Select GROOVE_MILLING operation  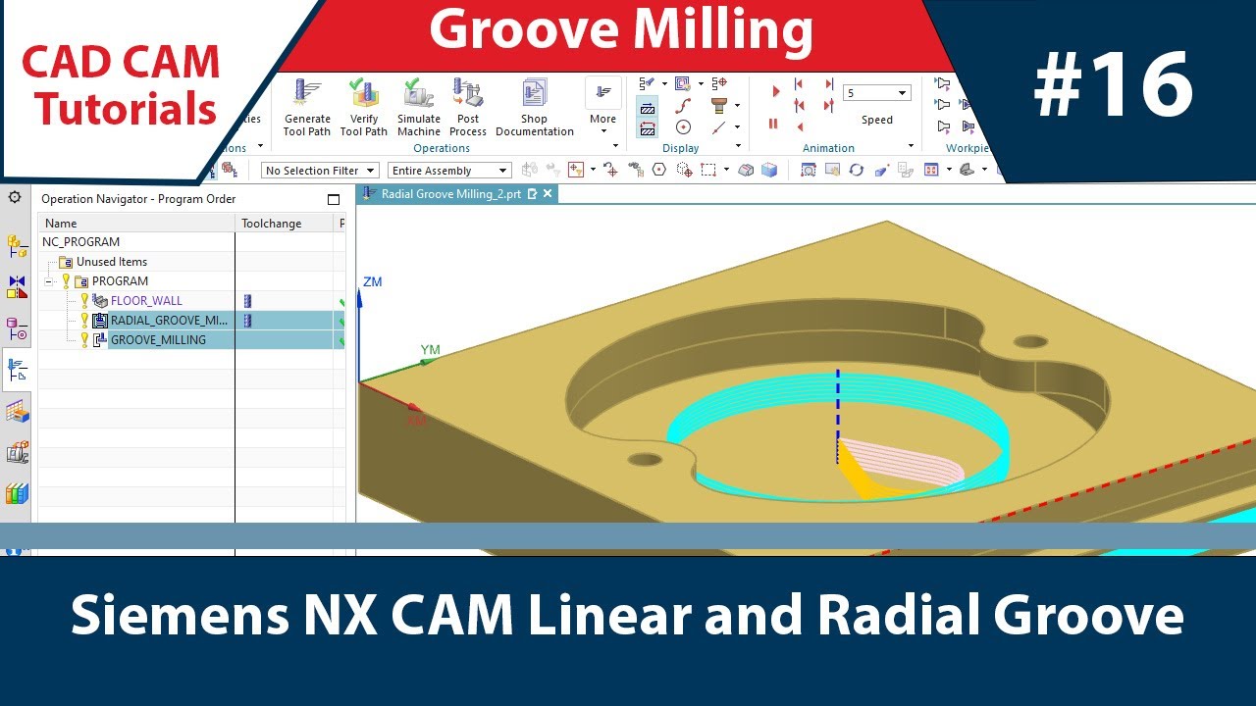158,340
